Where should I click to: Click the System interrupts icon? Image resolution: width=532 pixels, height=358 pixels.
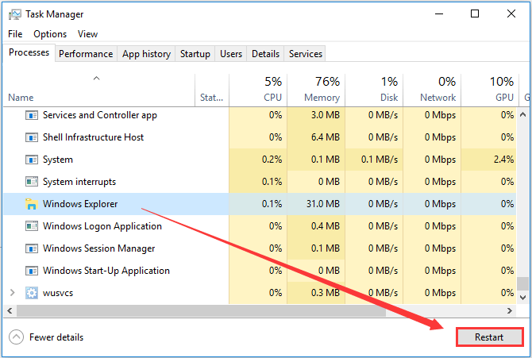32,182
